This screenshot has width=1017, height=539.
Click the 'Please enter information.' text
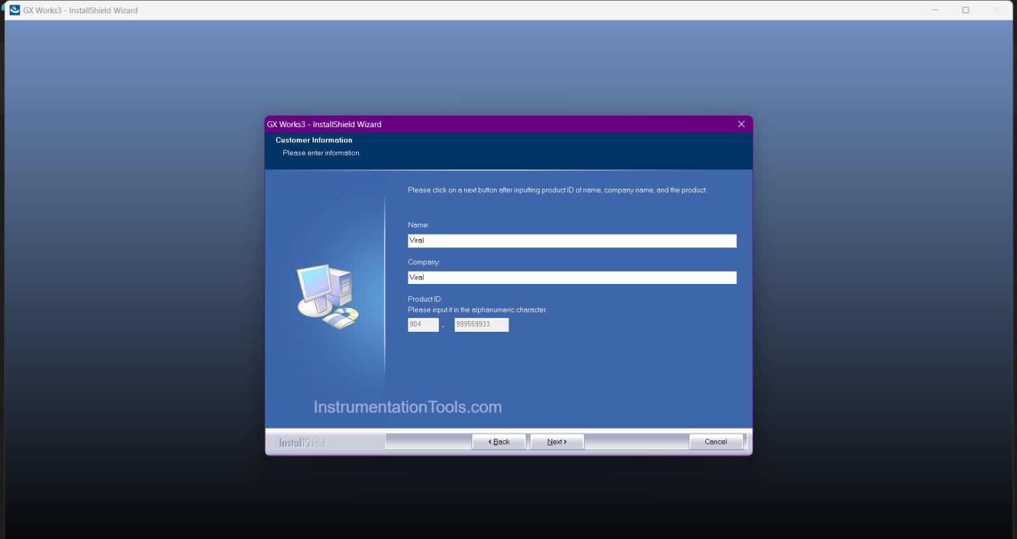point(322,153)
